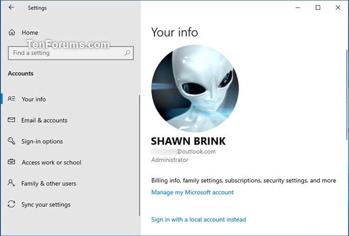Click the sidebar vertical scrollbar
Screen dimensions: 349x236
click(x=140, y=155)
